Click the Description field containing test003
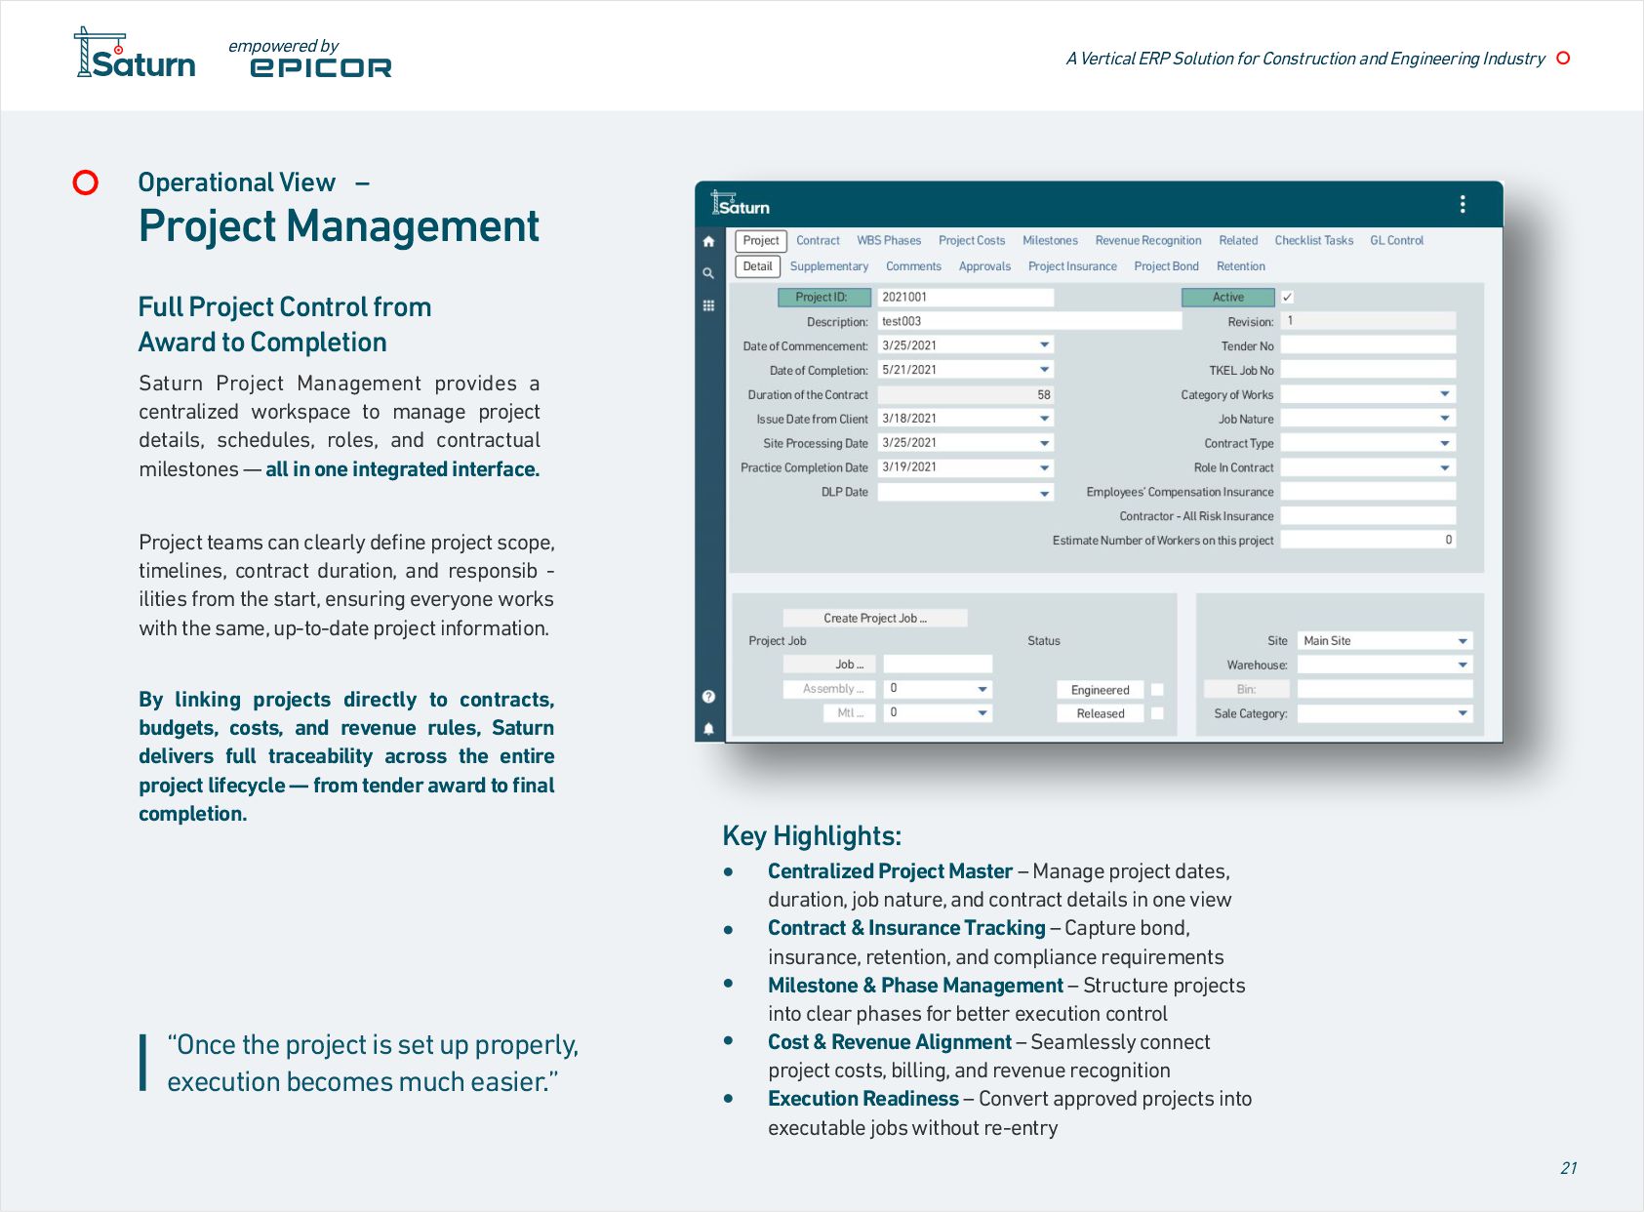This screenshot has width=1644, height=1212. coord(1029,321)
